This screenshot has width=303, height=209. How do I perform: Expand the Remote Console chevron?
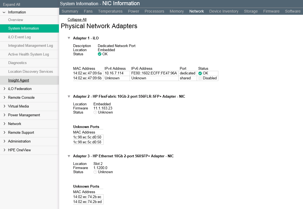4,97
